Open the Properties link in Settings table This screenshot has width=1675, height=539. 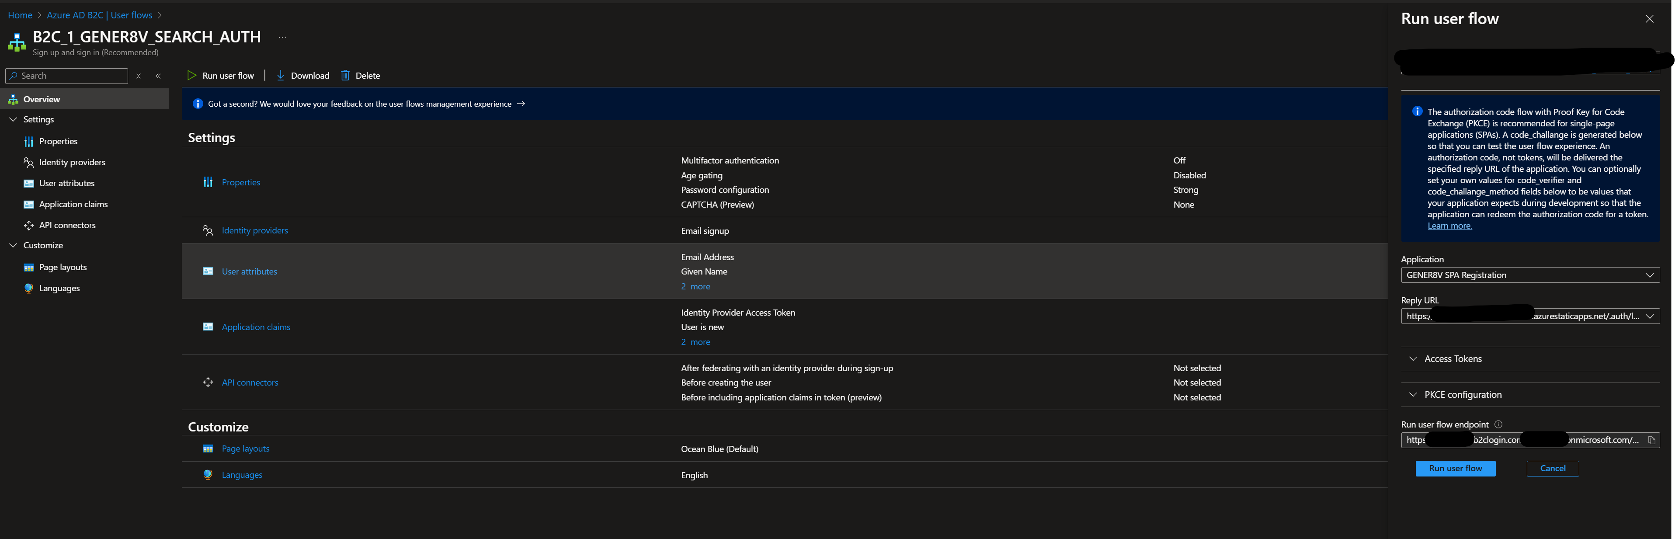coord(240,182)
